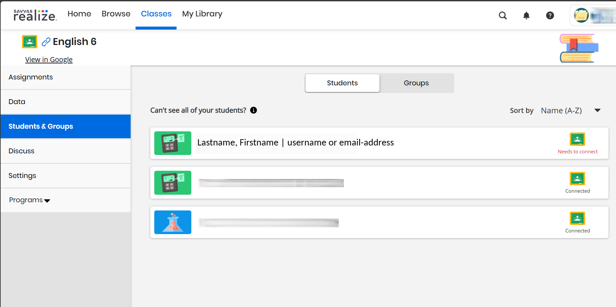Open Data in the sidebar
This screenshot has height=307, width=616.
pyautogui.click(x=66, y=102)
